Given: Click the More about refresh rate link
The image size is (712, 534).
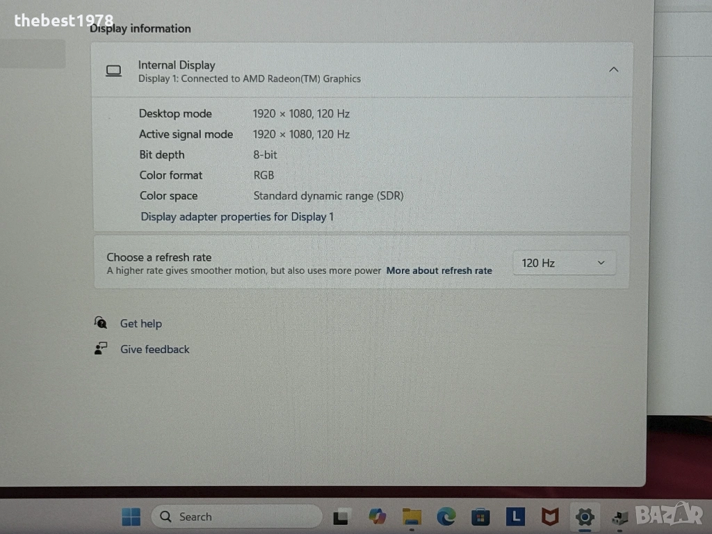Looking at the screenshot, I should (x=439, y=270).
